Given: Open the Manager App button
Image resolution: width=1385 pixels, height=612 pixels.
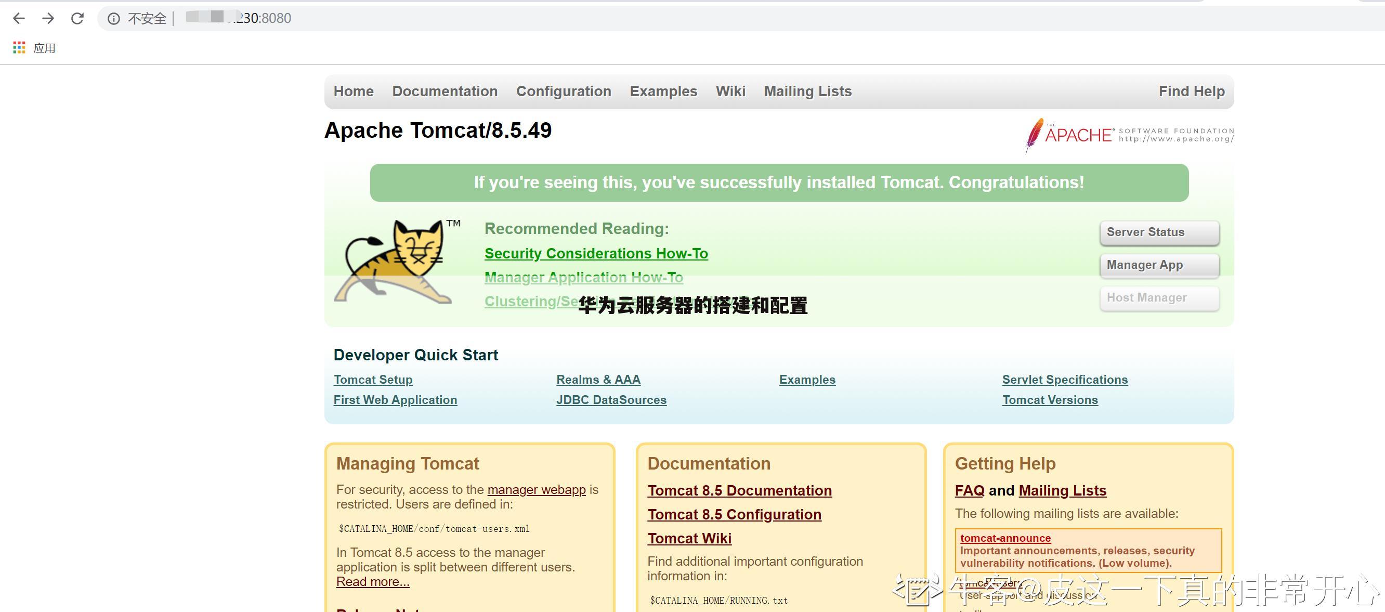Looking at the screenshot, I should click(1159, 265).
